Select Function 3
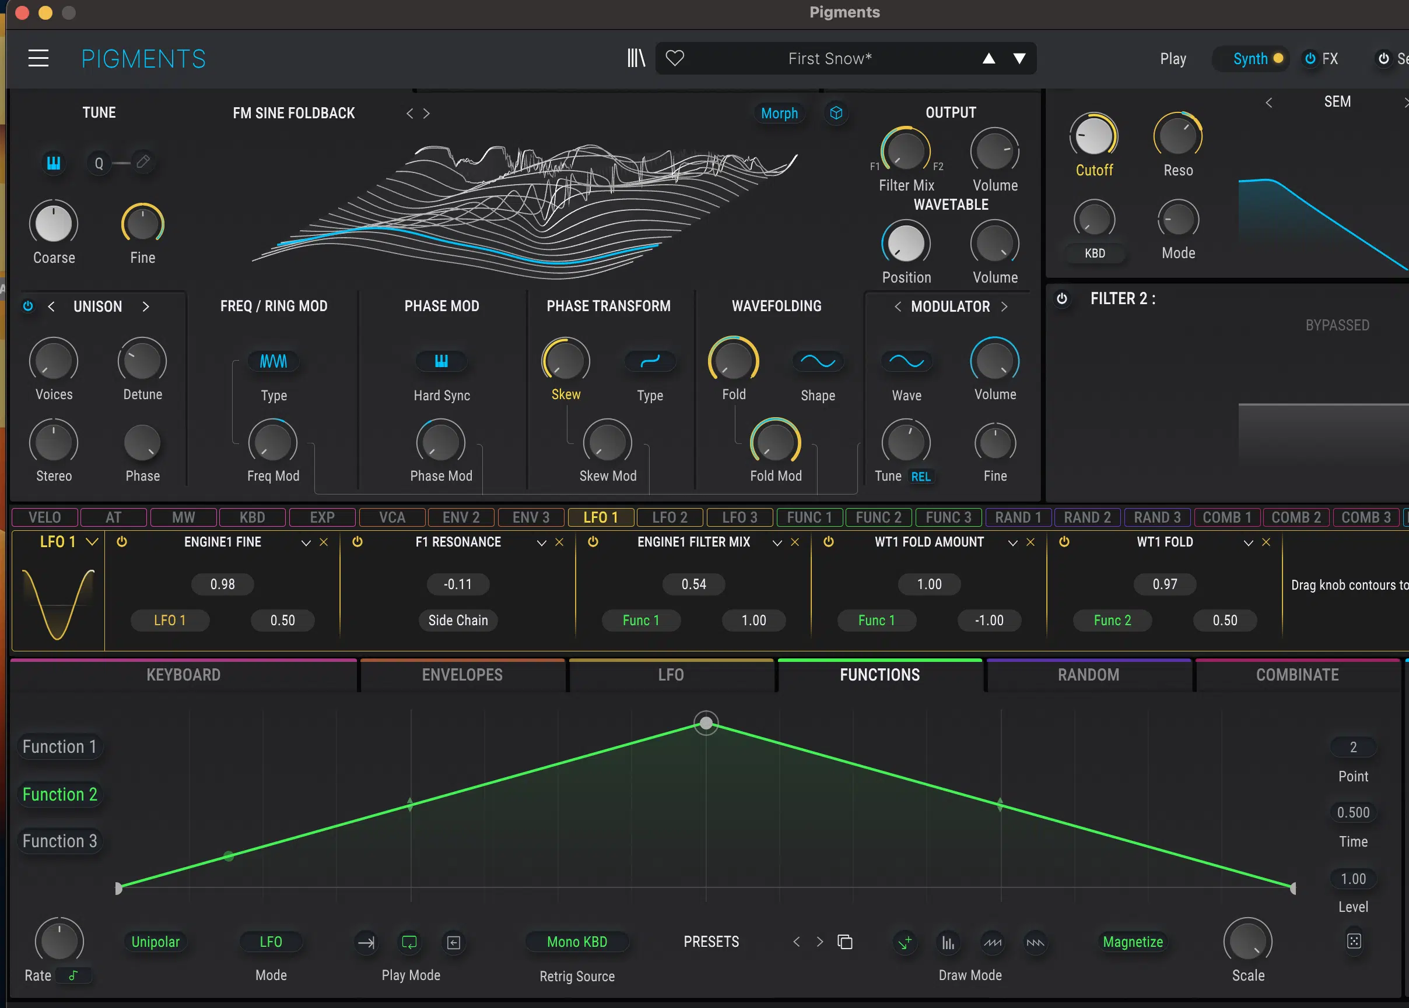1409x1008 pixels. [59, 841]
